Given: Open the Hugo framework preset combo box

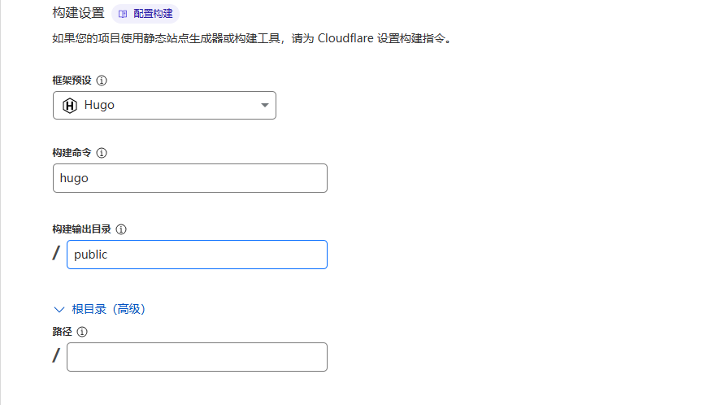Looking at the screenshot, I should [x=164, y=106].
